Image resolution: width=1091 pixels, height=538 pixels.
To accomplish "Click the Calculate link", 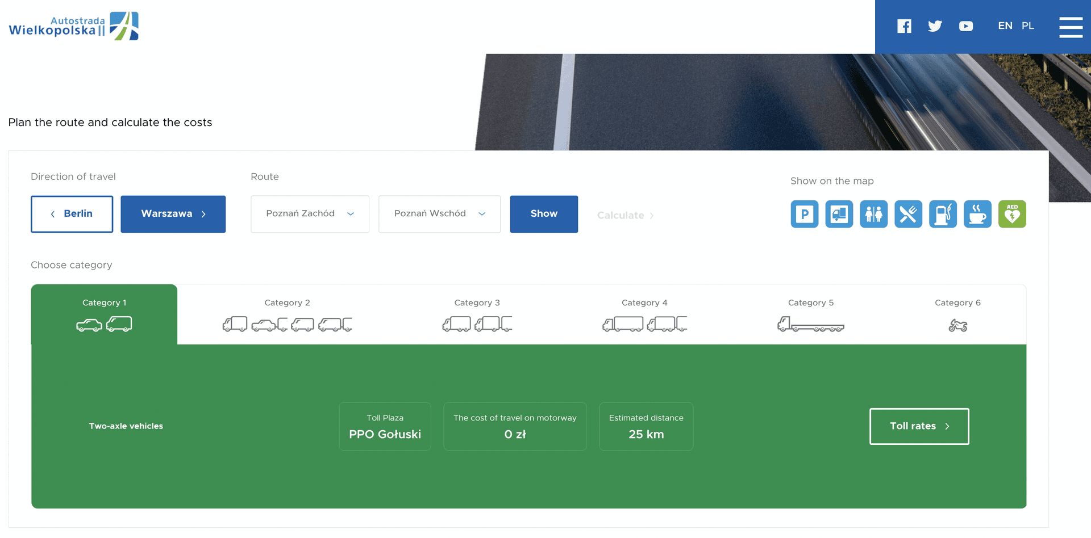I will tap(625, 216).
